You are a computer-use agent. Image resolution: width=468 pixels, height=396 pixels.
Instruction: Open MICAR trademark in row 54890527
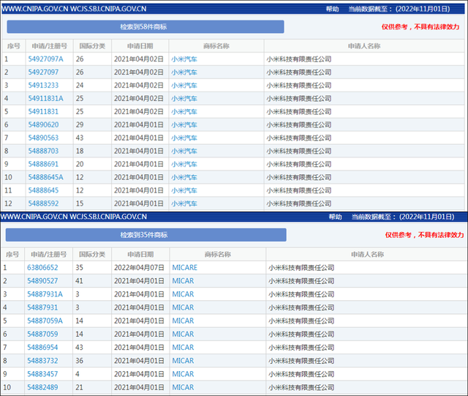tap(183, 281)
